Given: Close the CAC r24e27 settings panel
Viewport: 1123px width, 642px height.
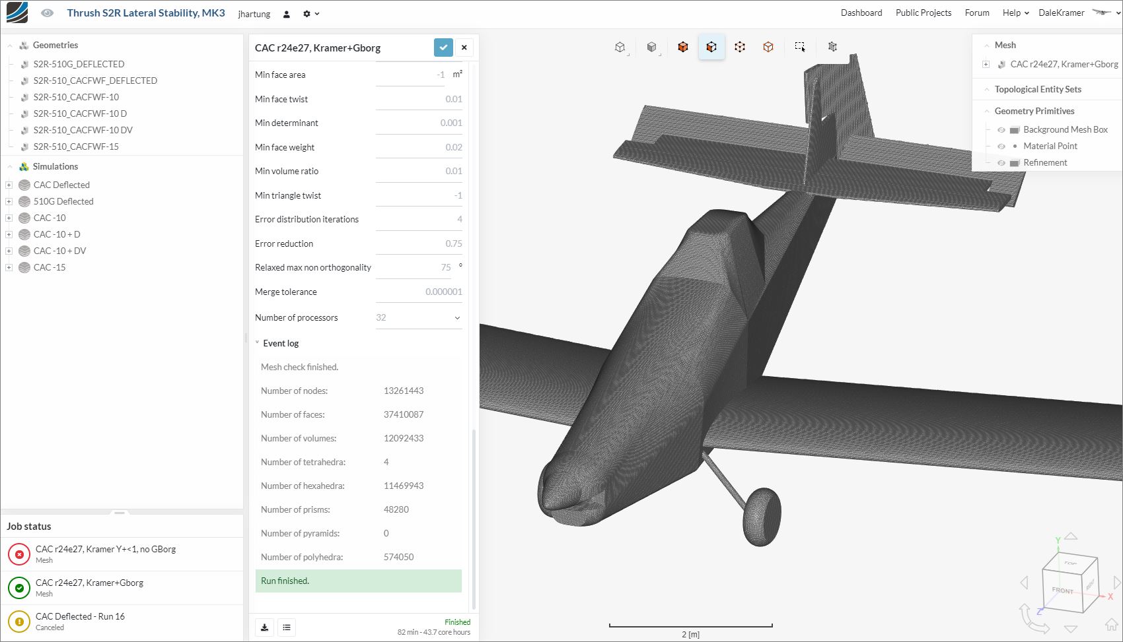Looking at the screenshot, I should 464,48.
